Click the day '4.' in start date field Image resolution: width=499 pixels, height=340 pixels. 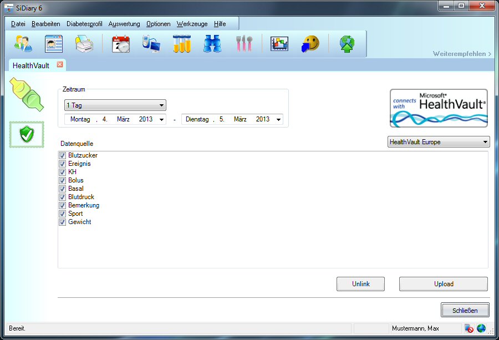pyautogui.click(x=105, y=119)
